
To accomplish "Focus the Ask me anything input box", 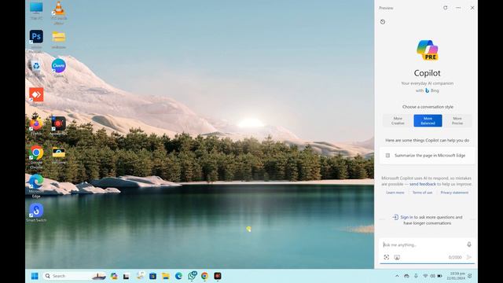I will pyautogui.click(x=423, y=244).
